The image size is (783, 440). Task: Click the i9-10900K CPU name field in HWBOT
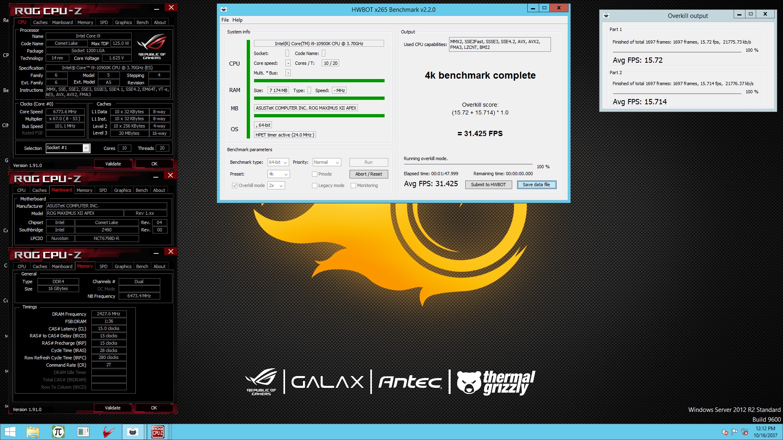[319, 44]
